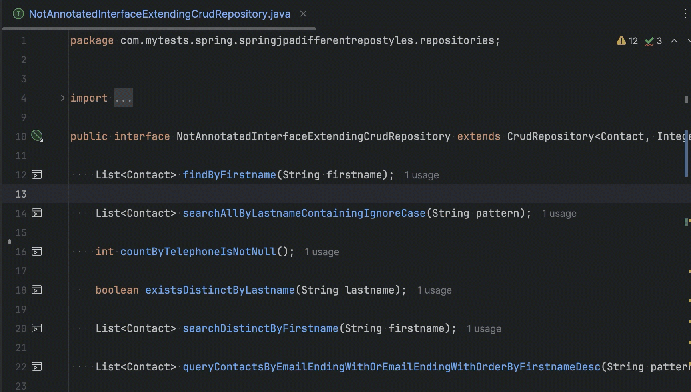Expand the folded import statement
691x392 pixels.
pyautogui.click(x=123, y=98)
